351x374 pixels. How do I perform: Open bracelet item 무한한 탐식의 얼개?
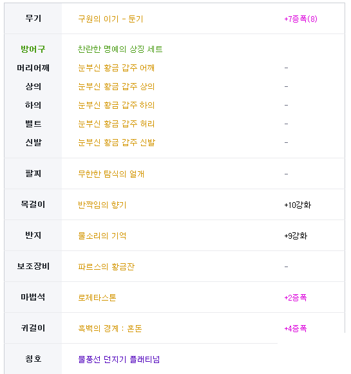tap(111, 174)
